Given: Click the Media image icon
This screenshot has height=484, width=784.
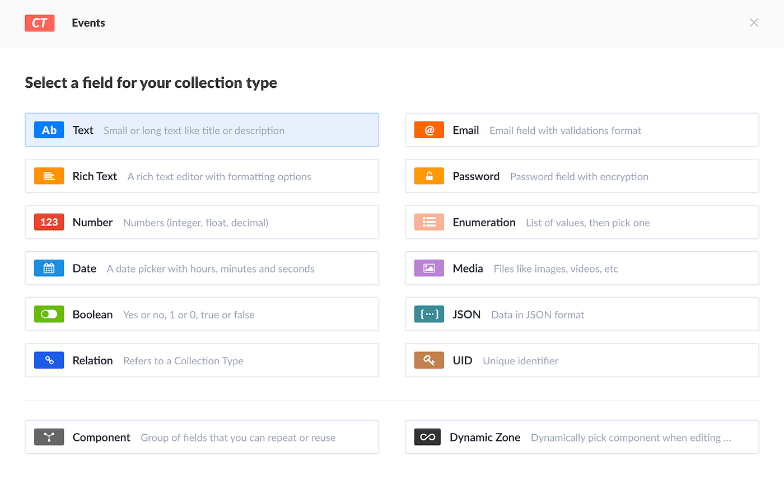Looking at the screenshot, I should point(429,268).
